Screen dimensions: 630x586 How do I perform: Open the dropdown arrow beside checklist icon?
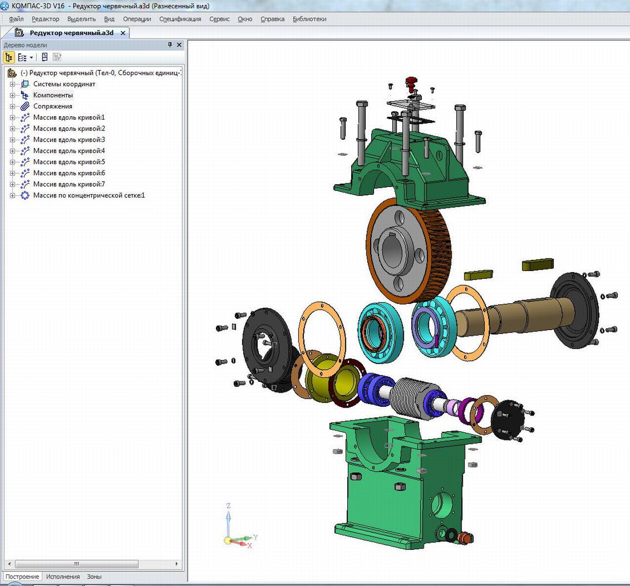[x=31, y=58]
